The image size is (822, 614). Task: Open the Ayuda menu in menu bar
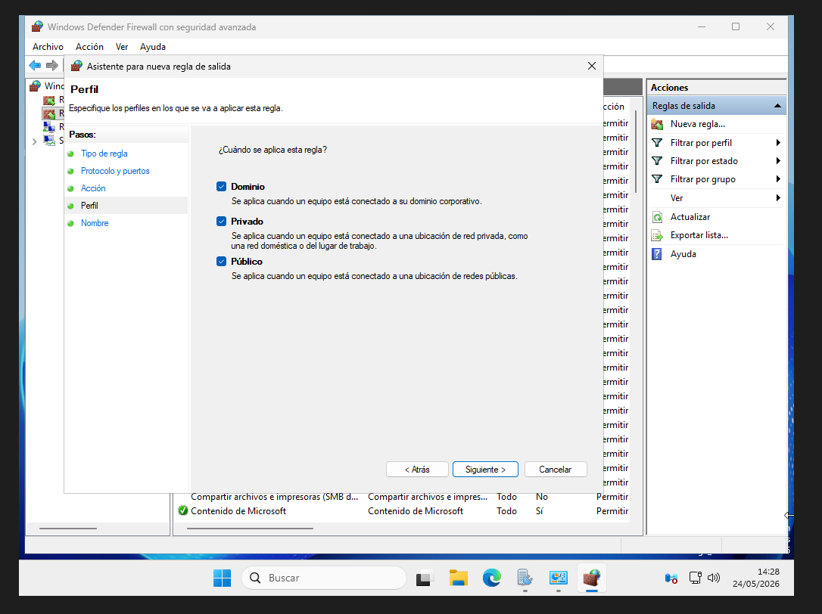(x=153, y=47)
